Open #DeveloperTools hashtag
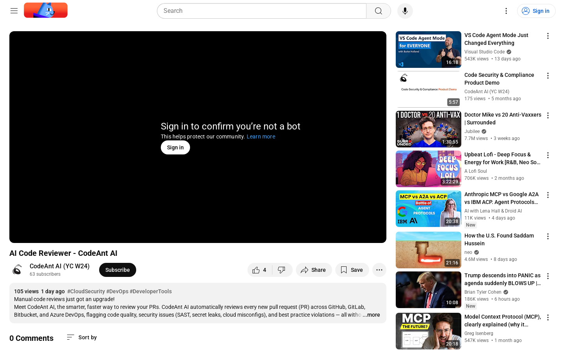Viewport: 562px width, 351px height. [151, 291]
